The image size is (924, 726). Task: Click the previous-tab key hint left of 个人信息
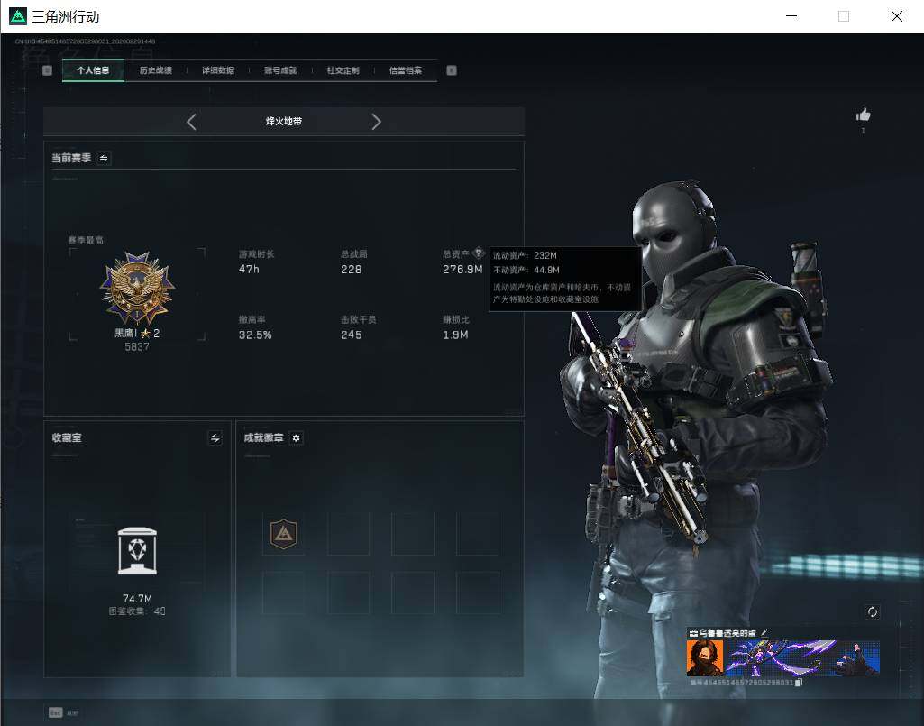coord(47,70)
